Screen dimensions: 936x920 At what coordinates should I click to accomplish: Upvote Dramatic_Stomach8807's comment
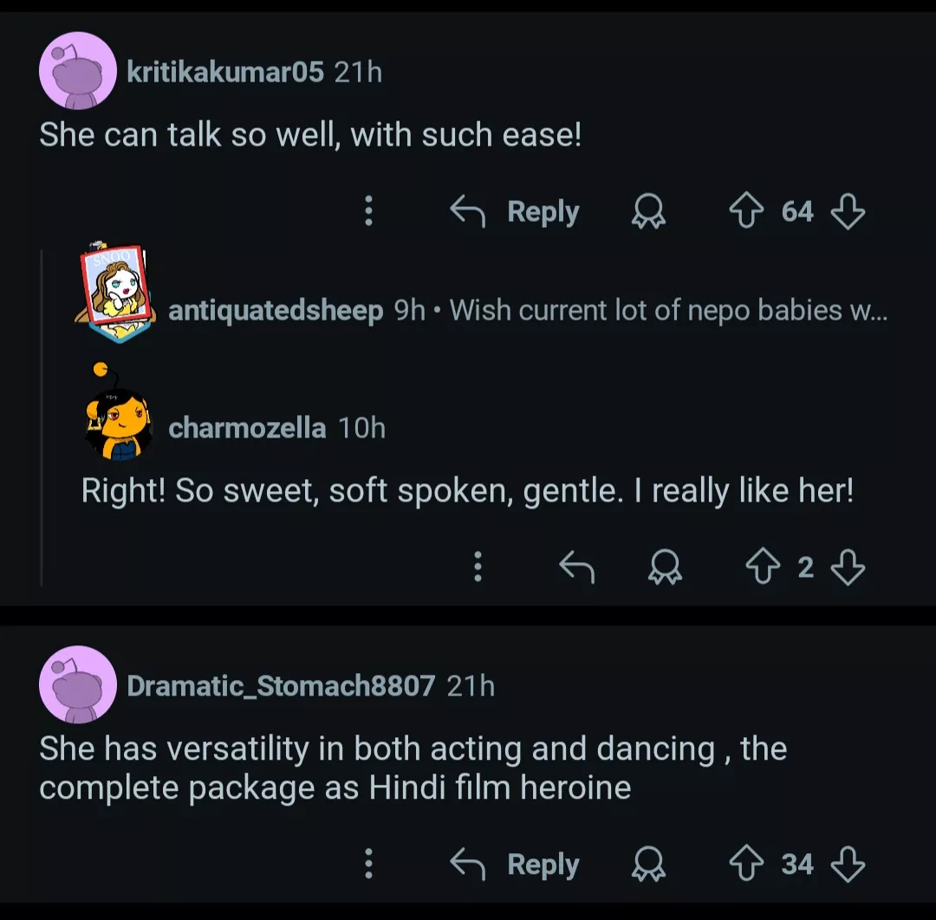point(747,864)
